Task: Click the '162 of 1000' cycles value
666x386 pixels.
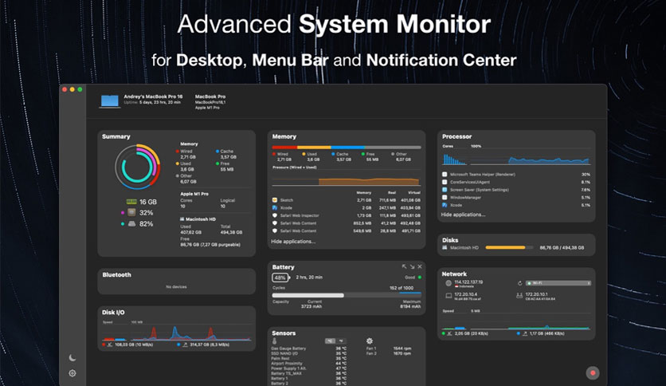Action: tap(402, 288)
